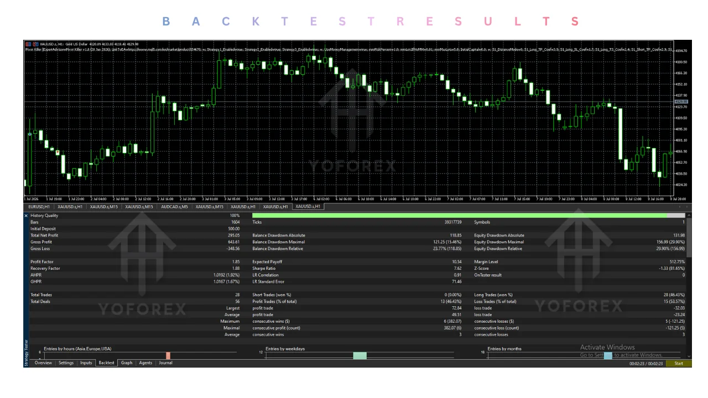Click the largest loss trade value -32.03

(x=679, y=308)
